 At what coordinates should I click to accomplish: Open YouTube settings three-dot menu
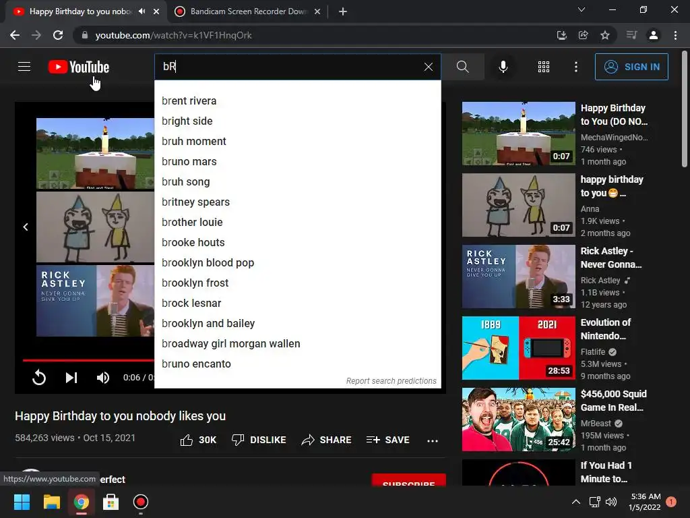[576, 67]
